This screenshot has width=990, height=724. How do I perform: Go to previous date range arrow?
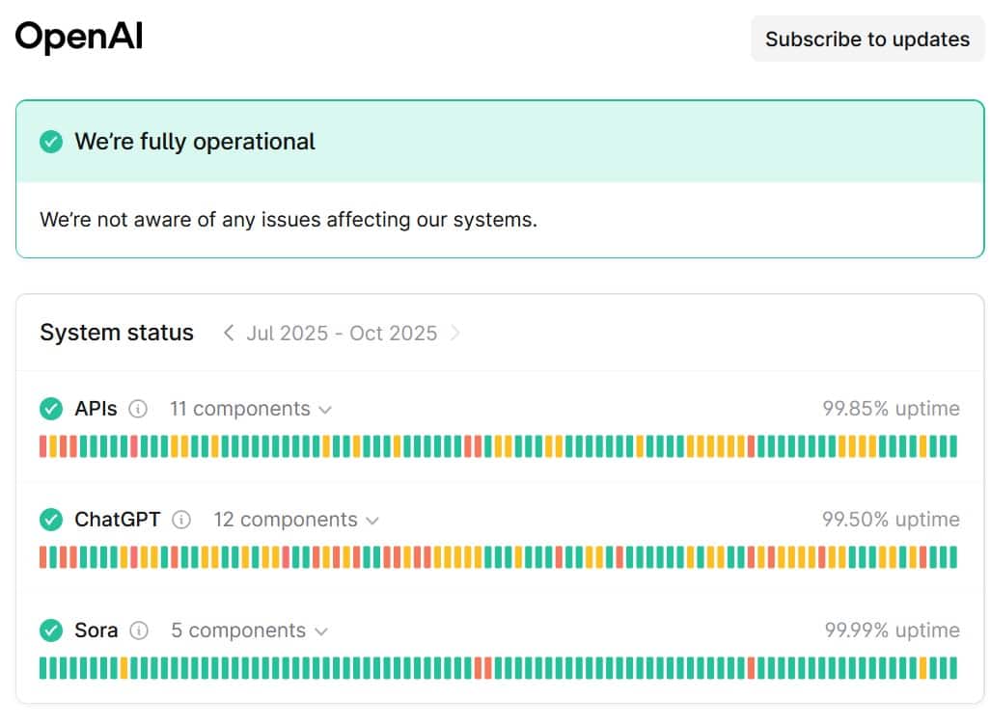pos(229,333)
